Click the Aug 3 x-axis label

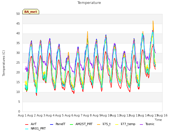pyautogui.click(x=41, y=115)
